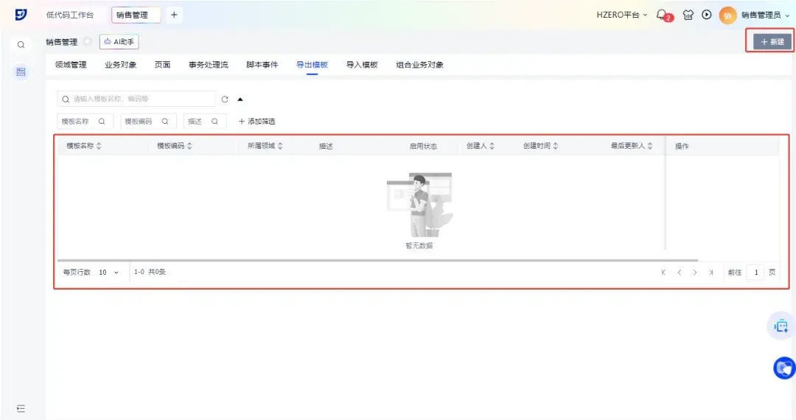The image size is (796, 420).
Task: Click the 新建 button
Action: click(772, 41)
